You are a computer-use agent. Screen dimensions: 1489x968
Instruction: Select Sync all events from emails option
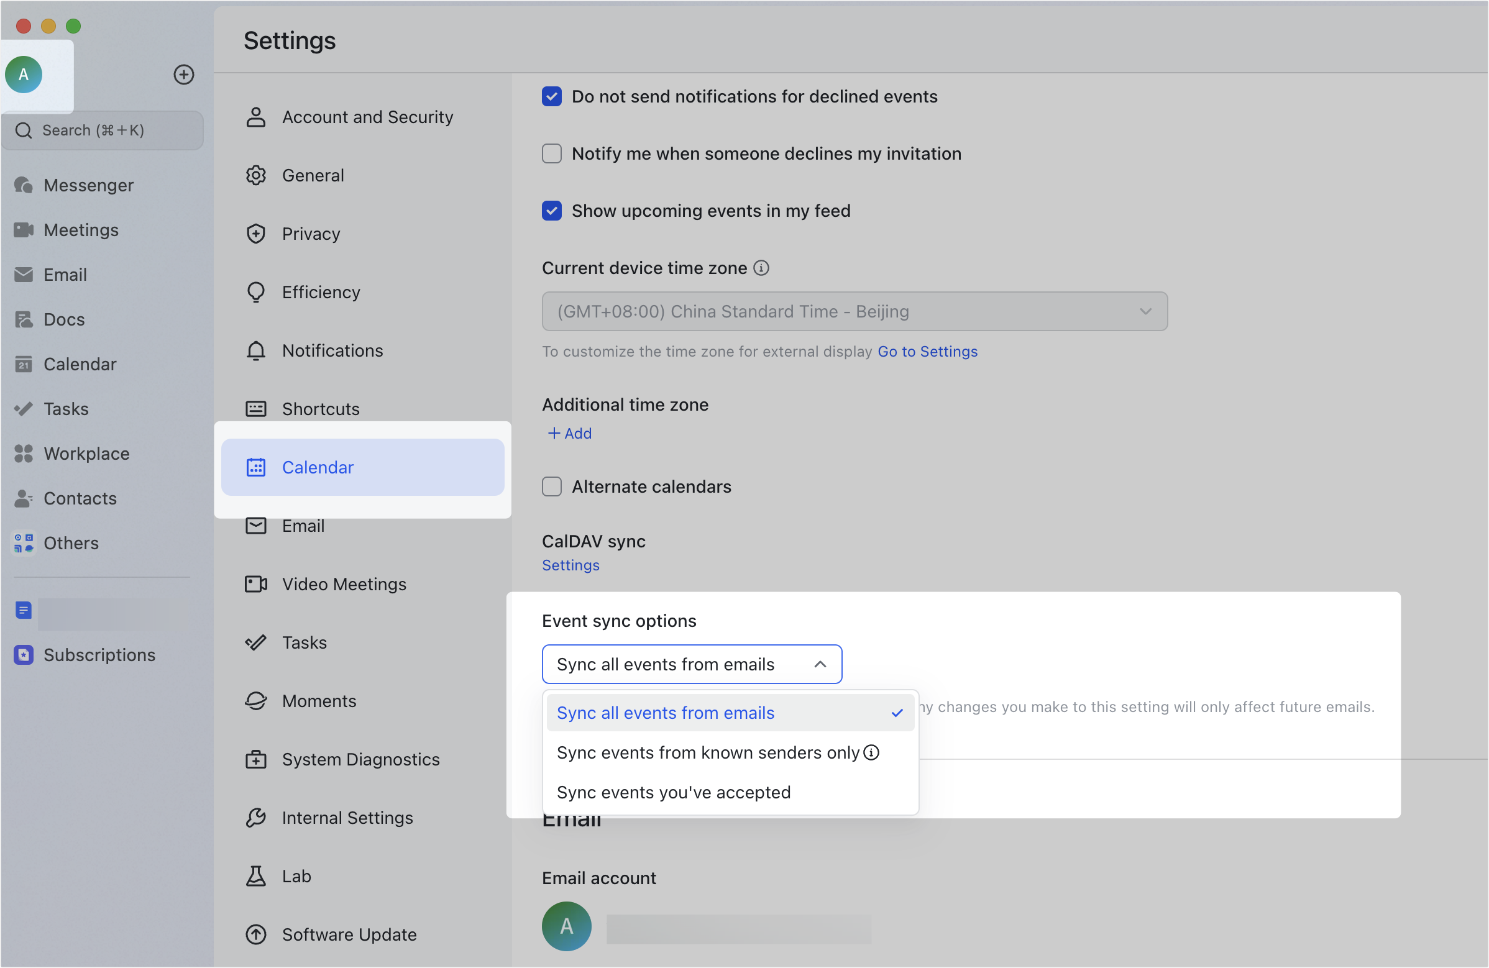tap(730, 713)
